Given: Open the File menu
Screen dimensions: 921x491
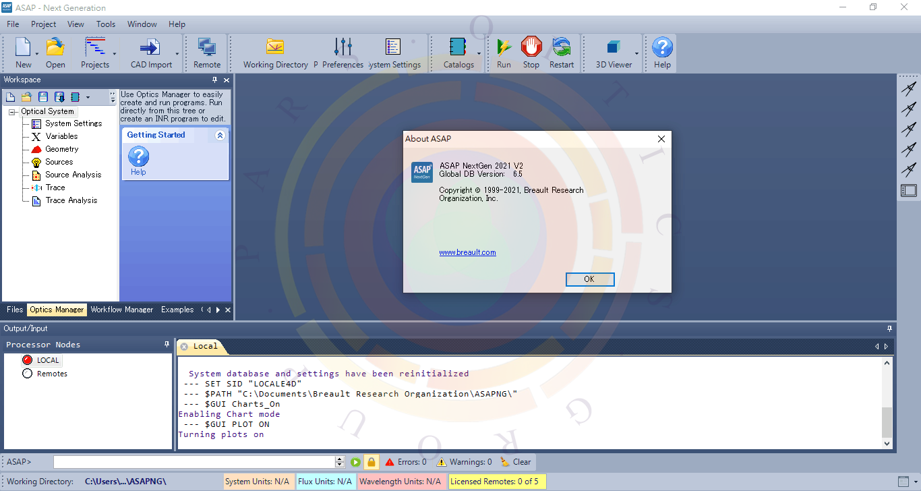Looking at the screenshot, I should tap(13, 24).
